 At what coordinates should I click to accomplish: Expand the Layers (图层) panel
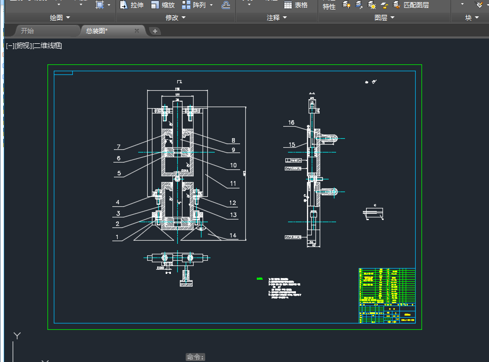[x=384, y=18]
